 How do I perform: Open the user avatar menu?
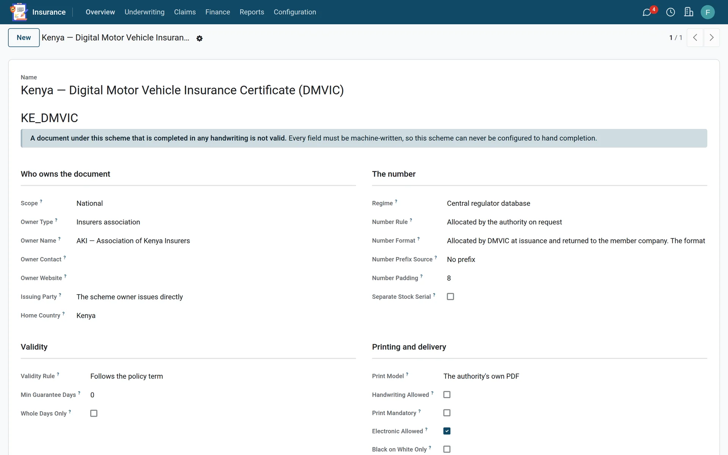point(708,12)
